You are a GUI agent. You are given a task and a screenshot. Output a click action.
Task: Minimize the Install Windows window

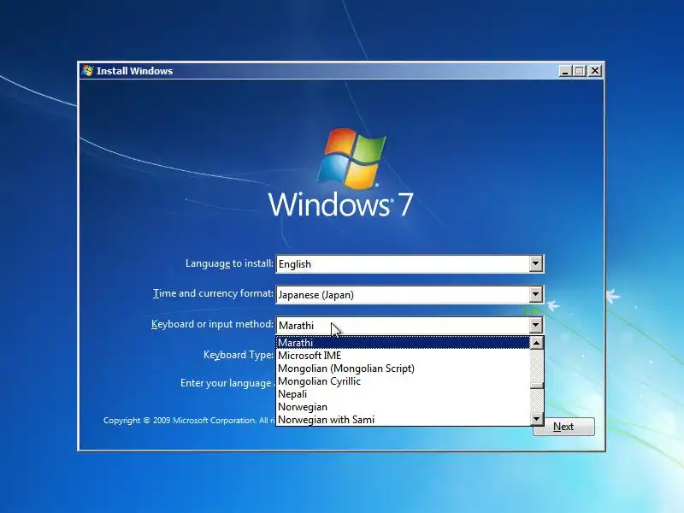[x=565, y=71]
